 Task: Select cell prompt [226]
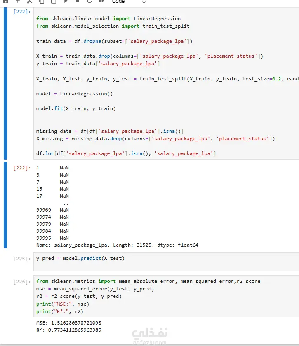[x=22, y=282]
